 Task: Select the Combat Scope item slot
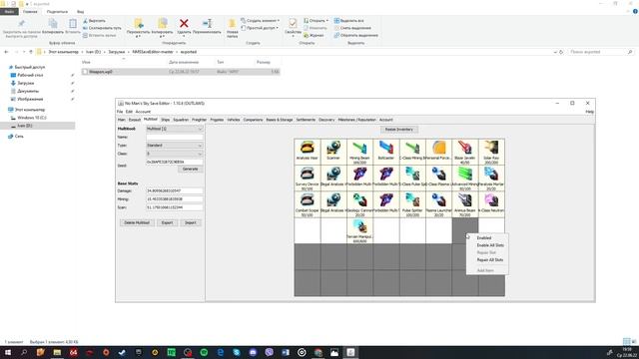pos(308,204)
